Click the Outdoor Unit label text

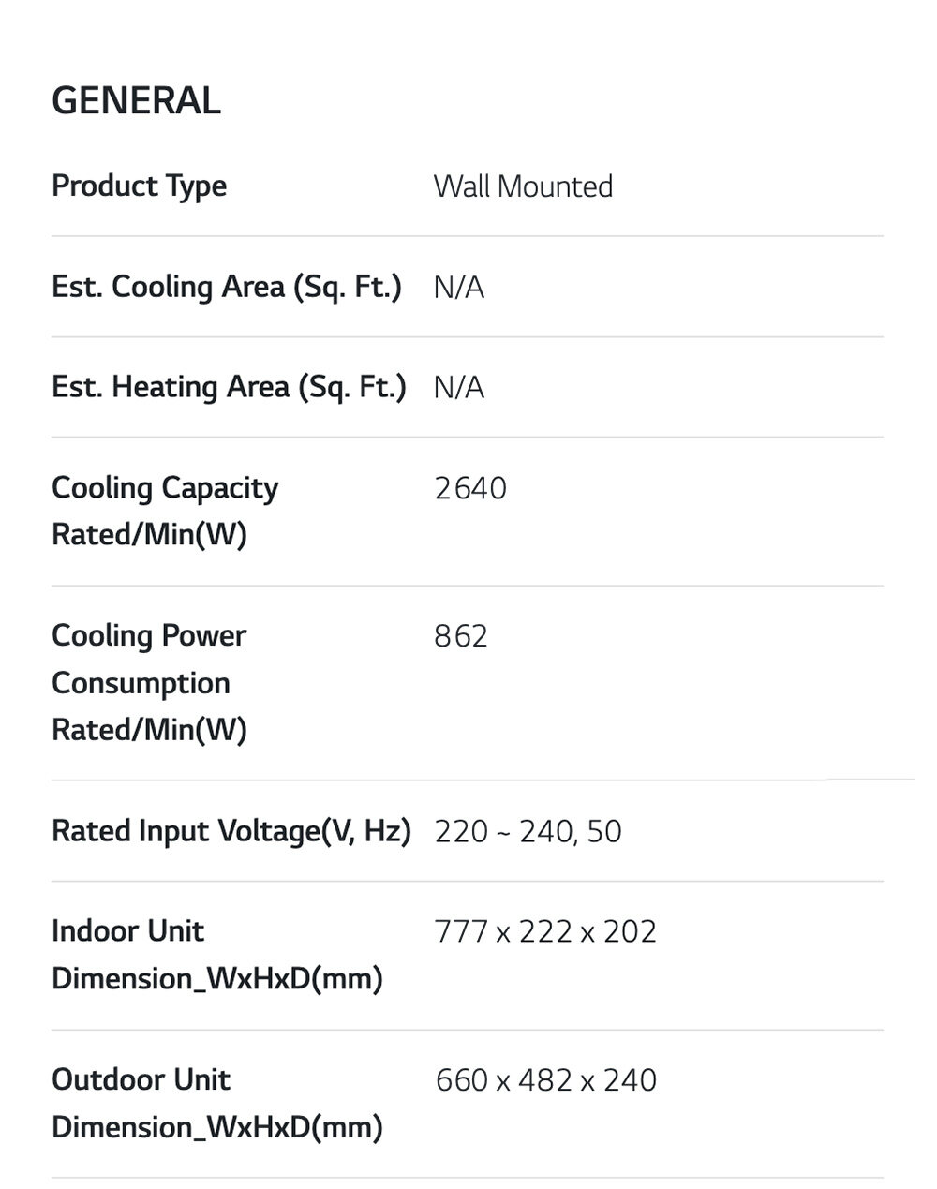pyautogui.click(x=141, y=1079)
